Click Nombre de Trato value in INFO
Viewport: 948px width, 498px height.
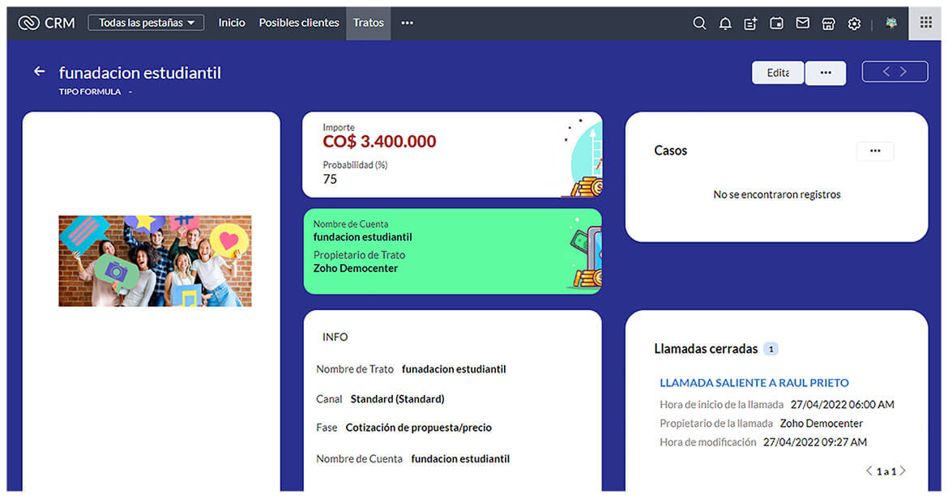tap(454, 369)
